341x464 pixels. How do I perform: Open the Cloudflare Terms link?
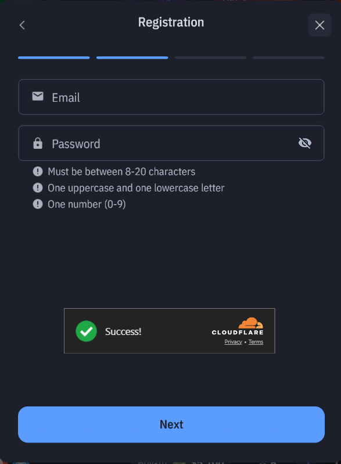point(256,342)
